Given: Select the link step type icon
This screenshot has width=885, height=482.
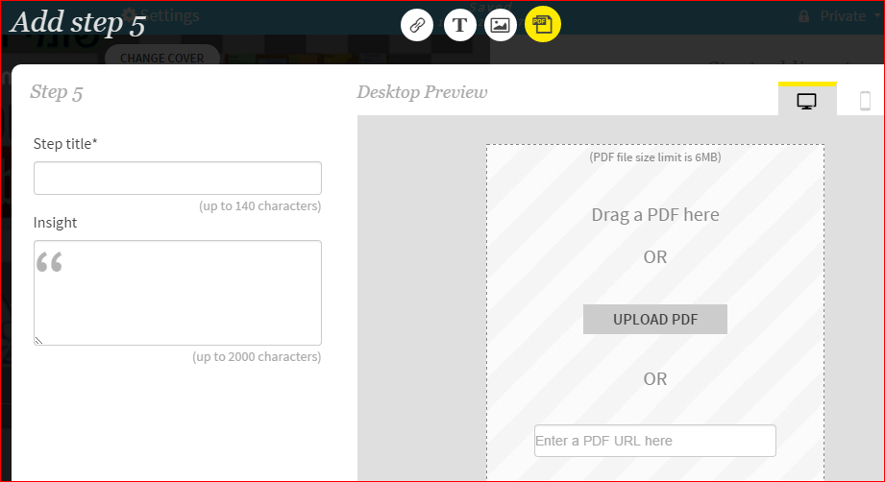Looking at the screenshot, I should pyautogui.click(x=417, y=25).
